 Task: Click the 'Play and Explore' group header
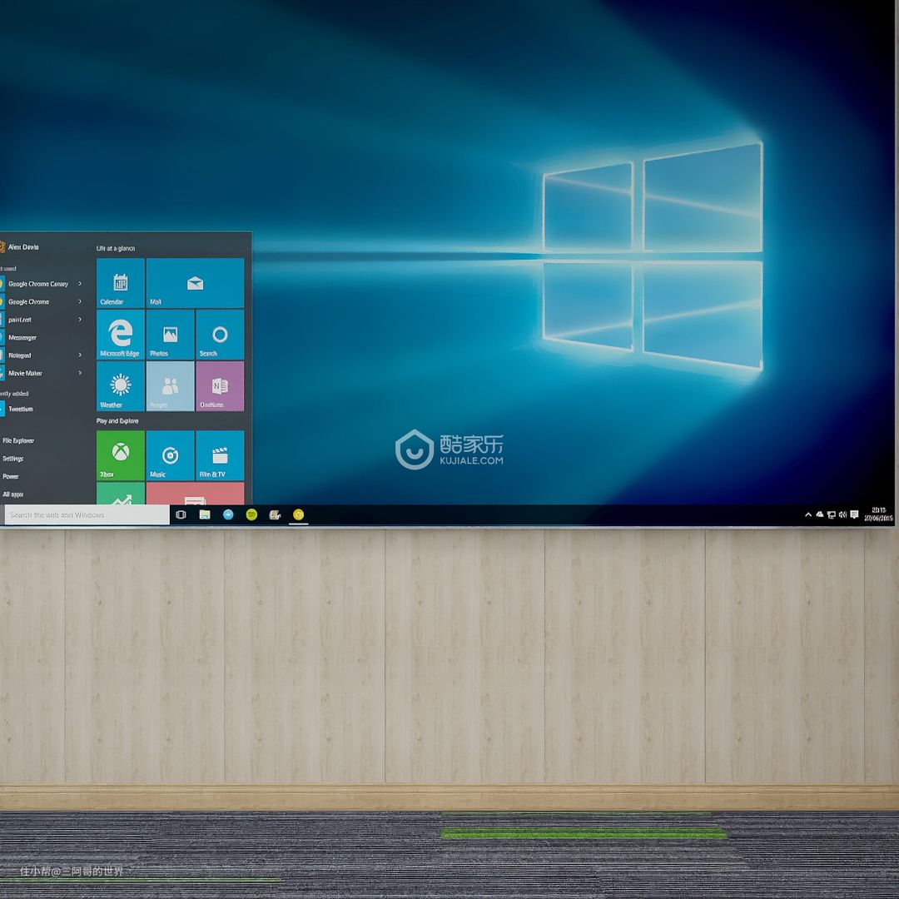click(117, 421)
